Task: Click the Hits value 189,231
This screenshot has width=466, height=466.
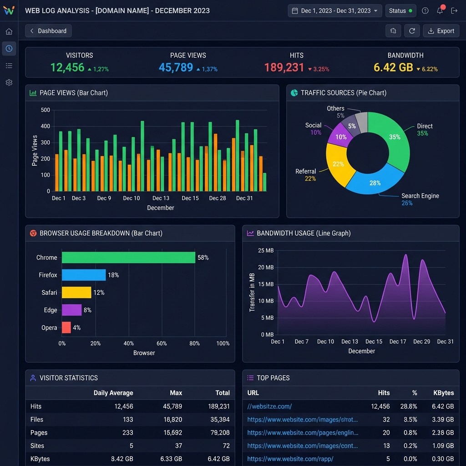Action: 284,67
